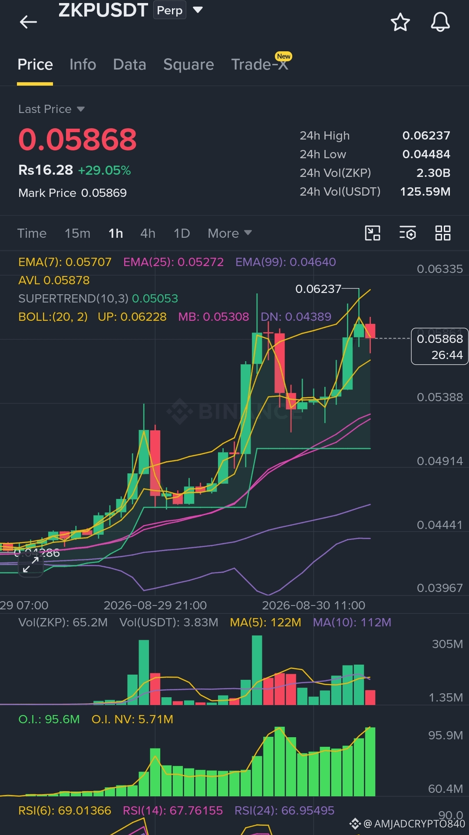Open ZKPUSDT pair selector dropdown arrow

(x=198, y=10)
